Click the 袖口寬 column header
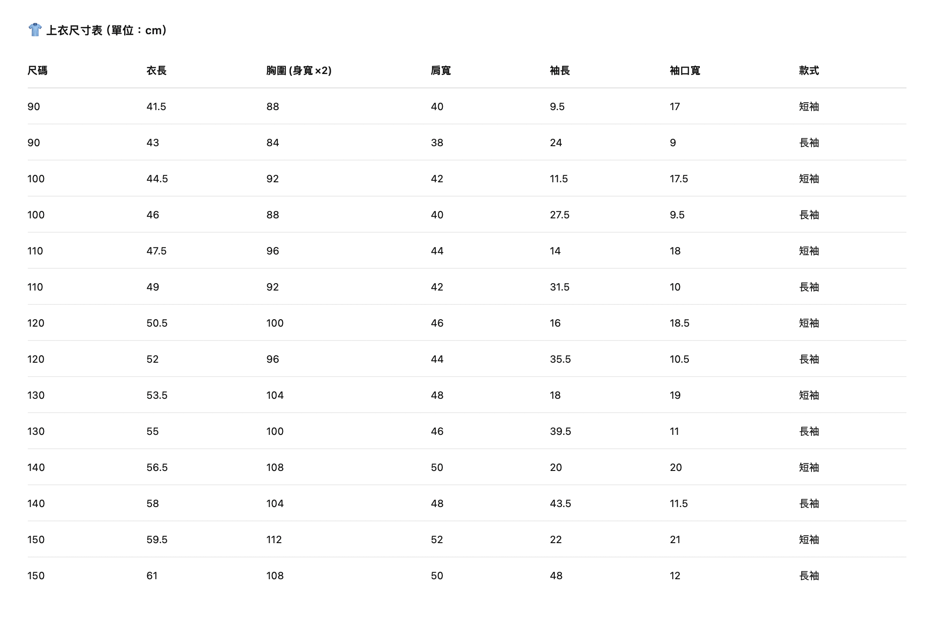 tap(685, 70)
